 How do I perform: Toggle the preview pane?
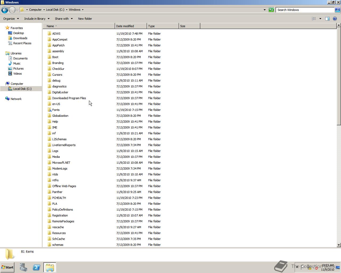pos(327,19)
